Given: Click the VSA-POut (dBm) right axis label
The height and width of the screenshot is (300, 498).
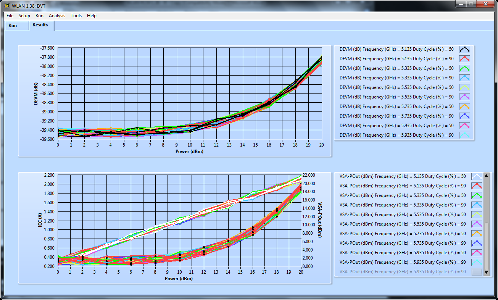Looking at the screenshot, I should pyautogui.click(x=320, y=220).
